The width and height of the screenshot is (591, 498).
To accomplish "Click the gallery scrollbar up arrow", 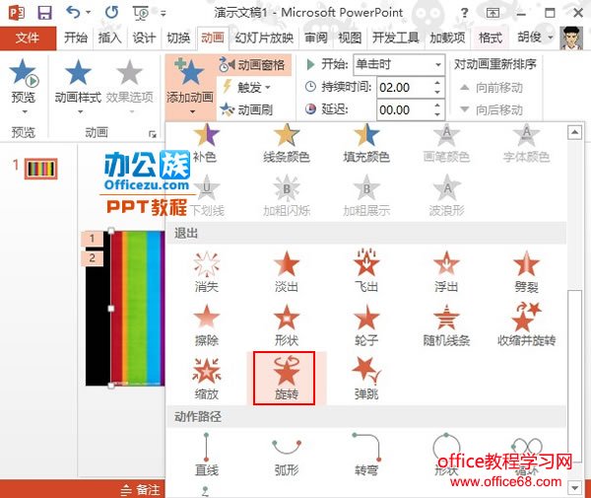I will click(x=575, y=132).
